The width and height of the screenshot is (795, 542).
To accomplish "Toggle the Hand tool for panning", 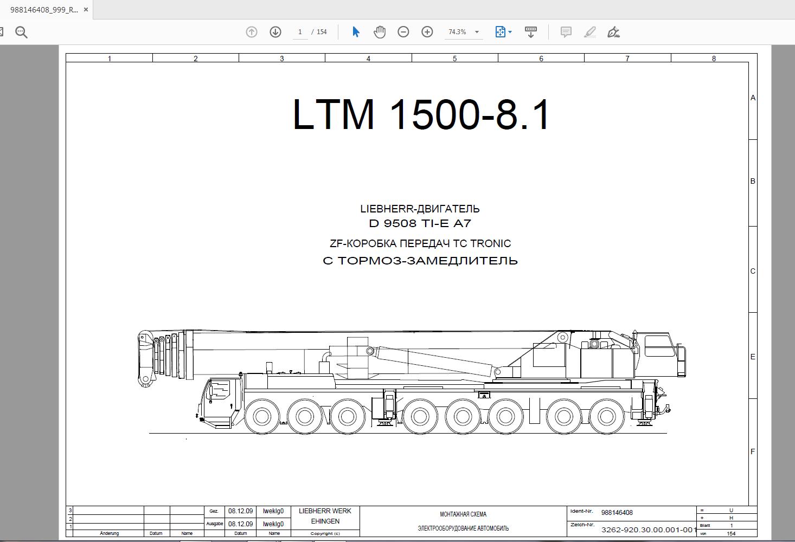I will 379,31.
